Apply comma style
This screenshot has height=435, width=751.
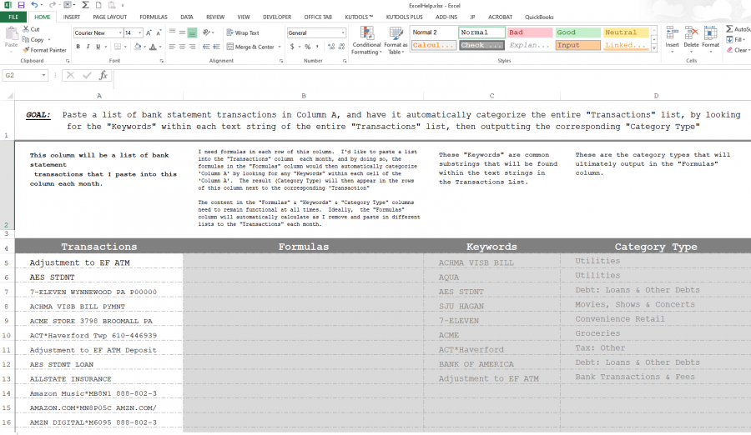point(317,47)
